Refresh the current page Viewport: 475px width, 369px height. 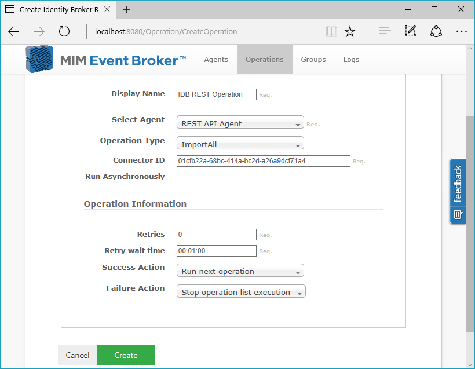(64, 31)
